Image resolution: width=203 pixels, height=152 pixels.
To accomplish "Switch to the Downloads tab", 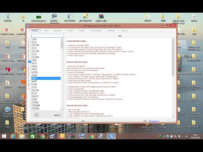I will point(96,30).
